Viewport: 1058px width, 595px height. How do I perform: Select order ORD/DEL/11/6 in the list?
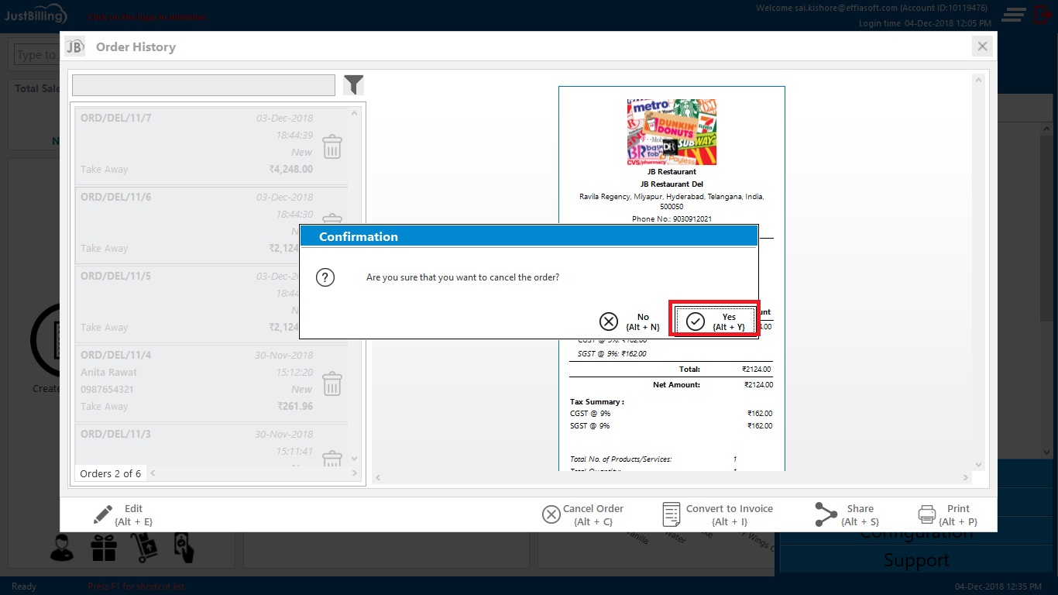(211, 223)
